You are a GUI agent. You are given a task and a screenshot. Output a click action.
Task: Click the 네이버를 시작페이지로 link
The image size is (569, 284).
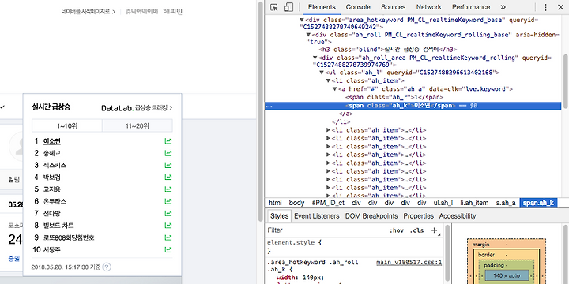[x=89, y=12]
